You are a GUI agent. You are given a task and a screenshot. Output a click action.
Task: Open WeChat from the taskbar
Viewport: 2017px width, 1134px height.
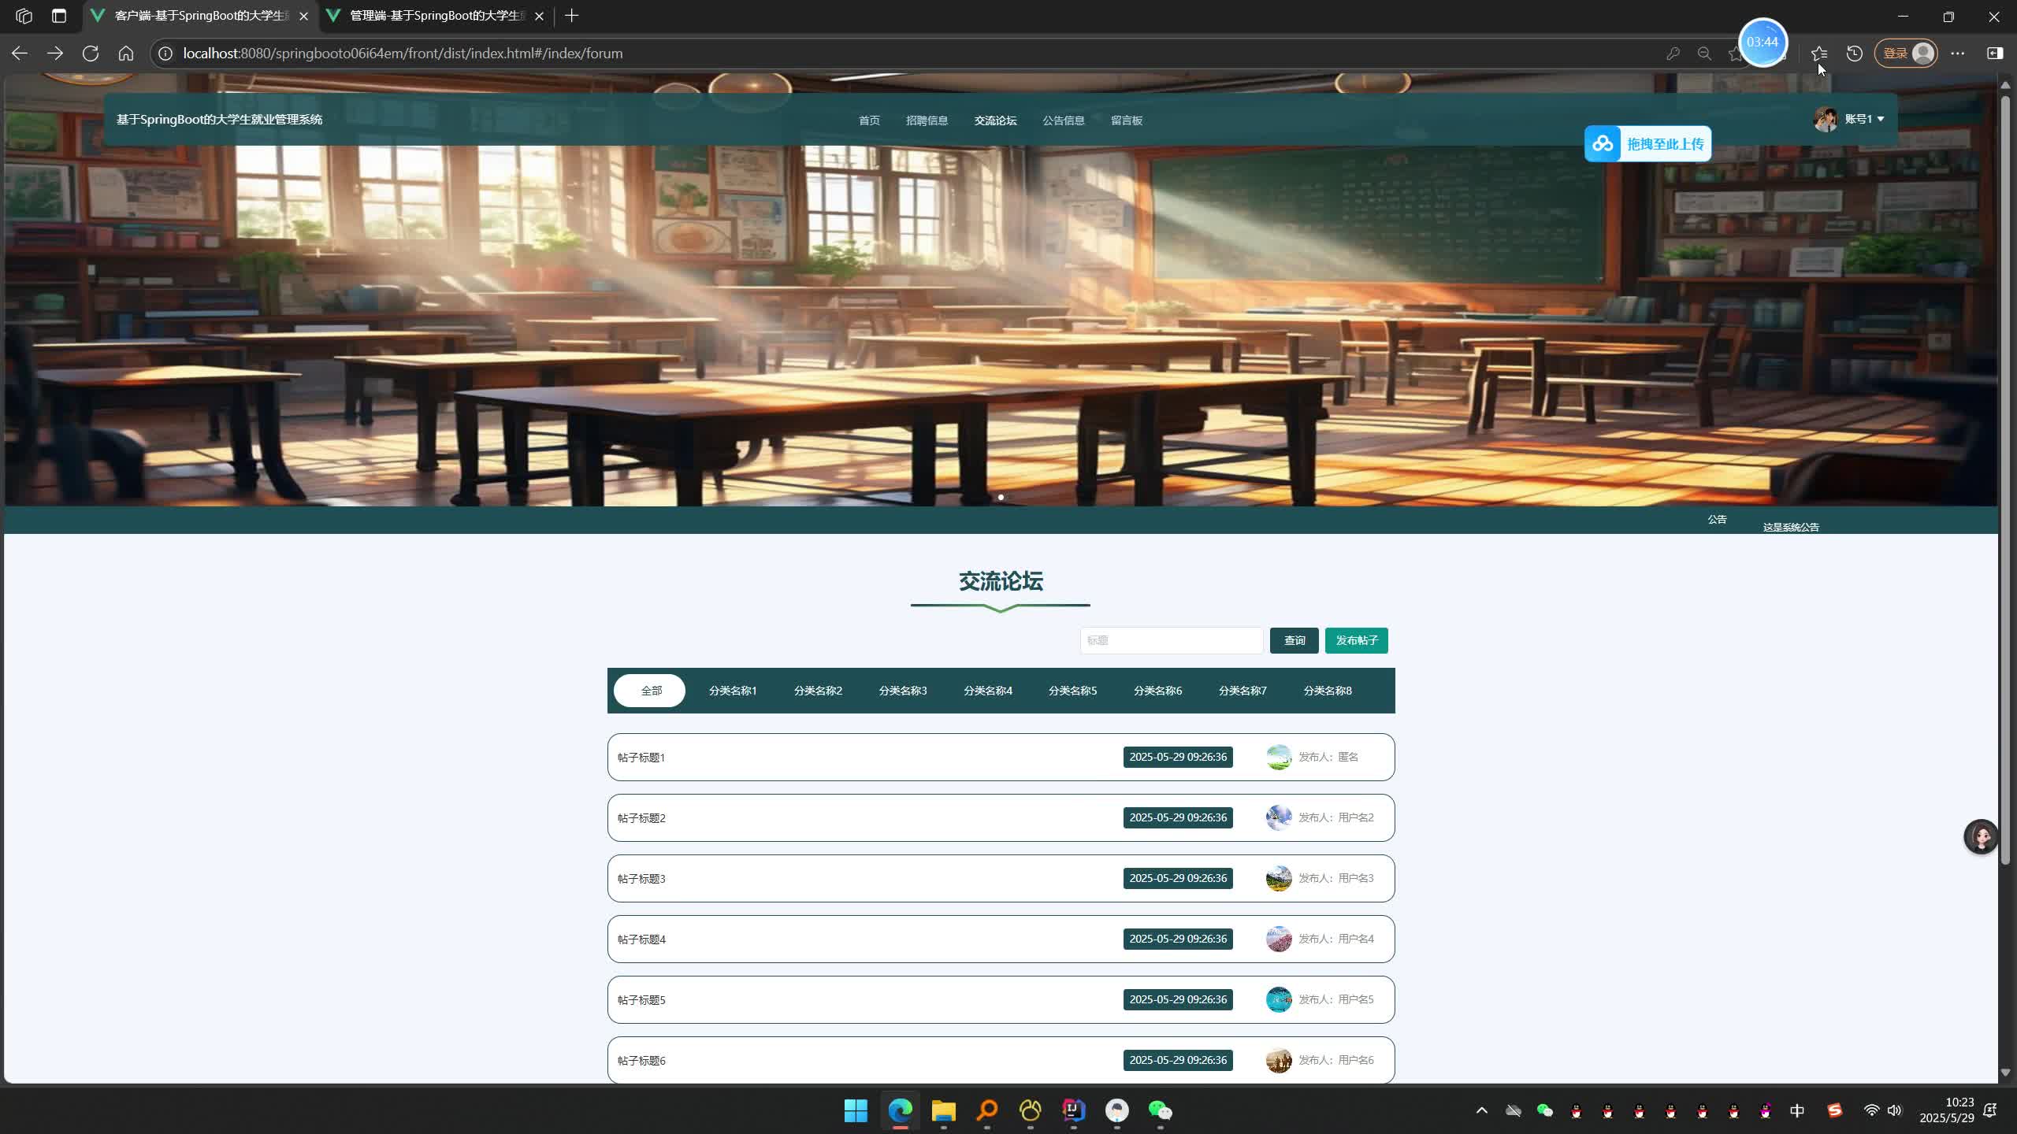click(x=1158, y=1111)
